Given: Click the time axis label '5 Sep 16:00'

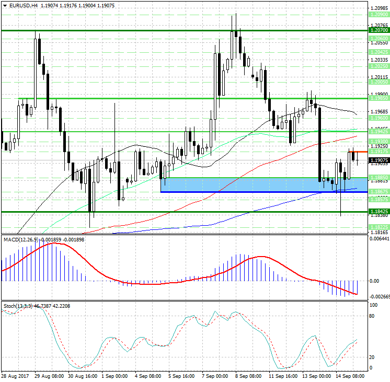Looking at the screenshot, I should (x=181, y=376).
